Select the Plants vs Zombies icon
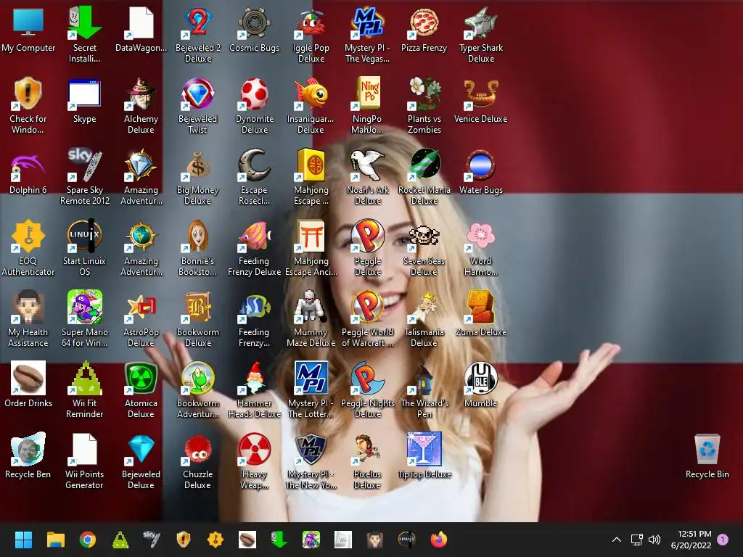Screen dimensions: 743x557 (424, 94)
